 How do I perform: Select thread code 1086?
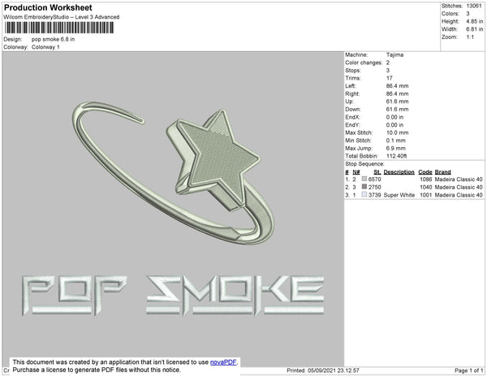click(x=425, y=180)
